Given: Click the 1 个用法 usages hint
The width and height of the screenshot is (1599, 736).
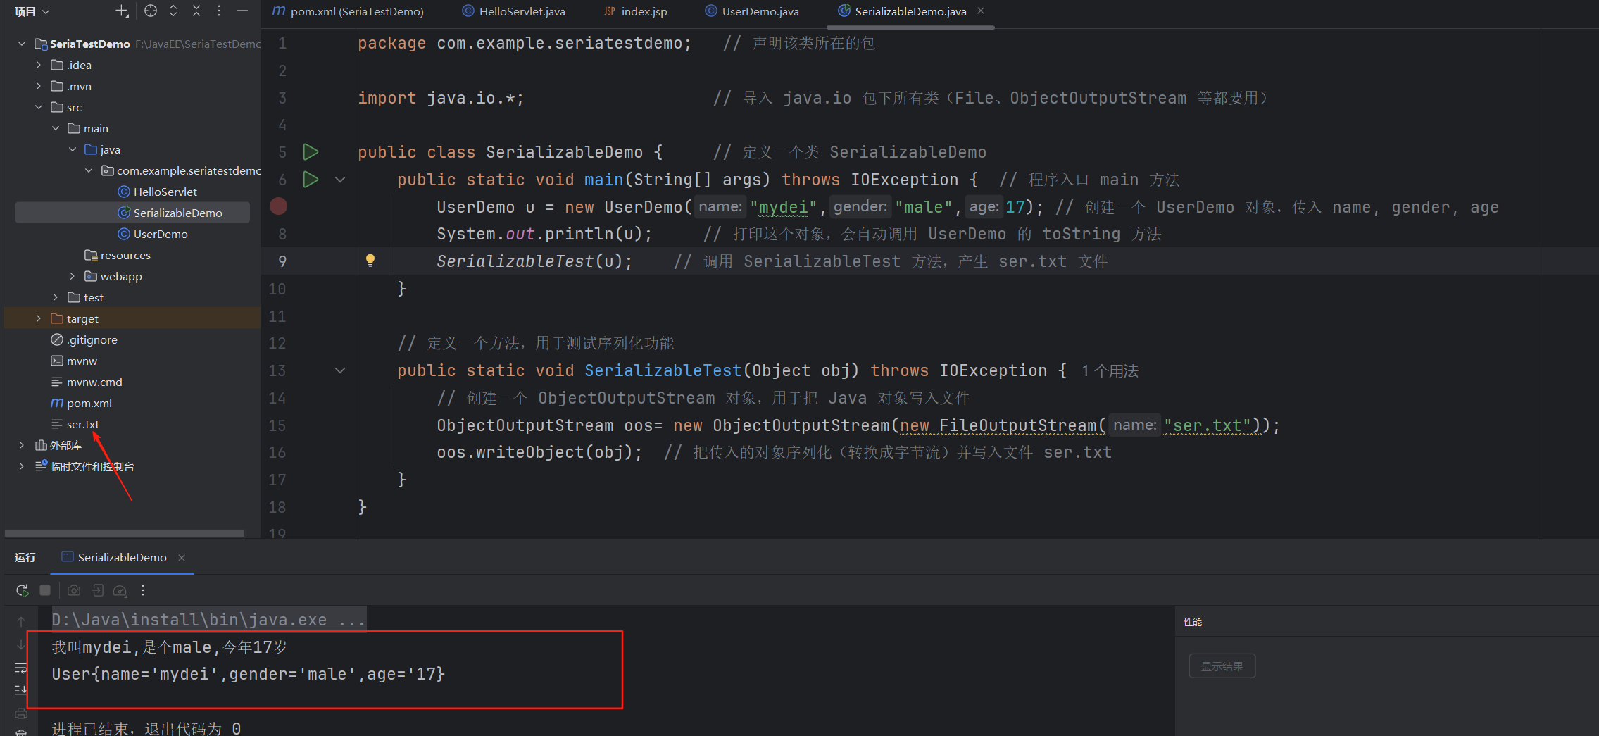Looking at the screenshot, I should pyautogui.click(x=1110, y=371).
